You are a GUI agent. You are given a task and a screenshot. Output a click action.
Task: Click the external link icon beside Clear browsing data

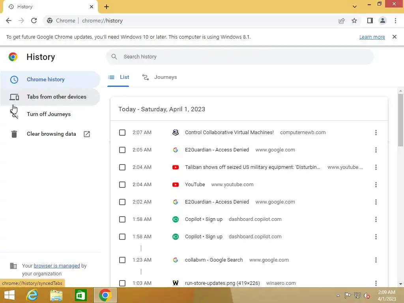(87, 134)
